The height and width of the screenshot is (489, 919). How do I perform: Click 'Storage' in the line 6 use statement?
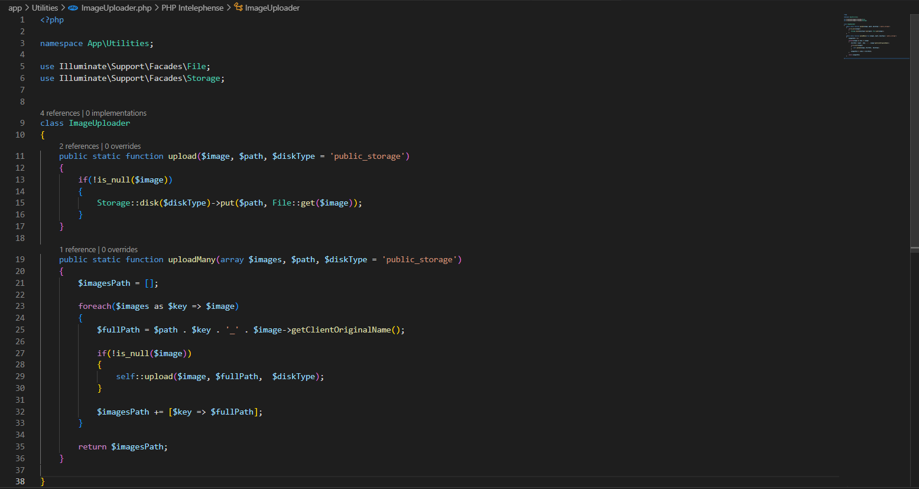pos(203,78)
